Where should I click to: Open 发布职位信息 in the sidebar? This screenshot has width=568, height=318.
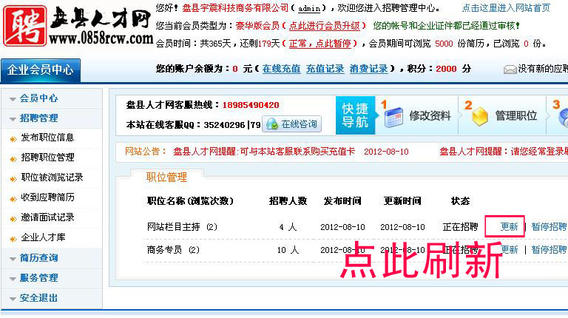47,138
